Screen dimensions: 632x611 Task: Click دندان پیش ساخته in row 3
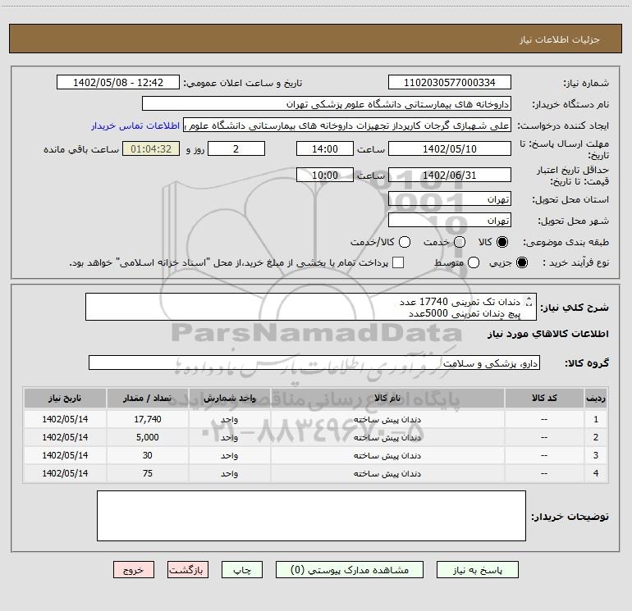pyautogui.click(x=387, y=455)
